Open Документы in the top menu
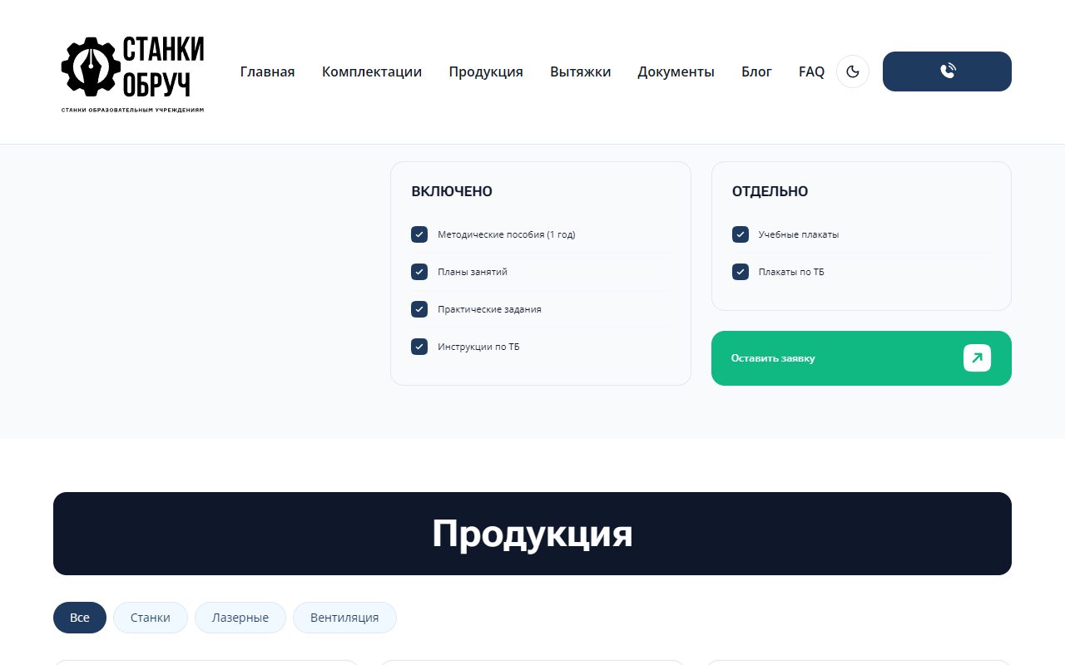Image resolution: width=1065 pixels, height=665 pixels. pos(676,71)
